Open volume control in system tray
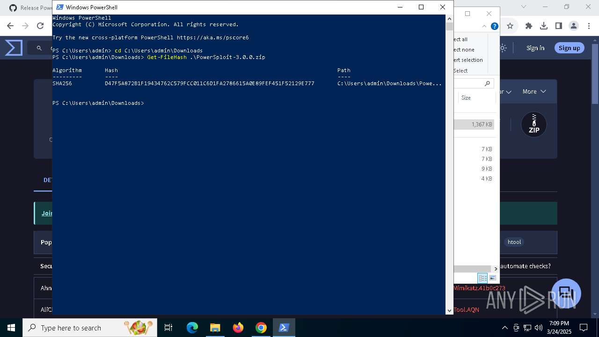Screen dimensions: 599x337 click(x=539, y=328)
